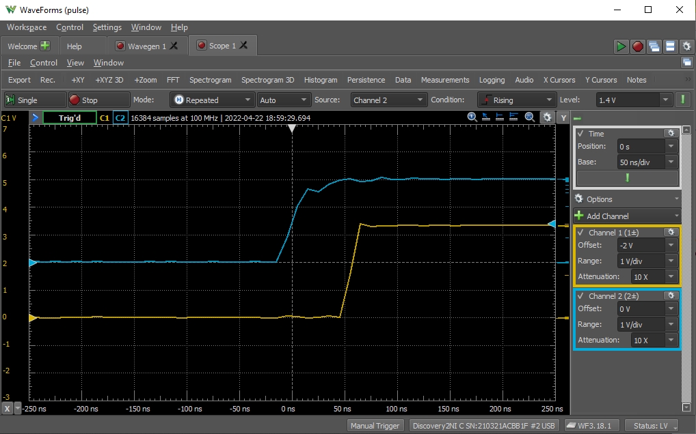Click the green collapse bar above Time panel
Screen dimensions: 696x434
pyautogui.click(x=577, y=118)
